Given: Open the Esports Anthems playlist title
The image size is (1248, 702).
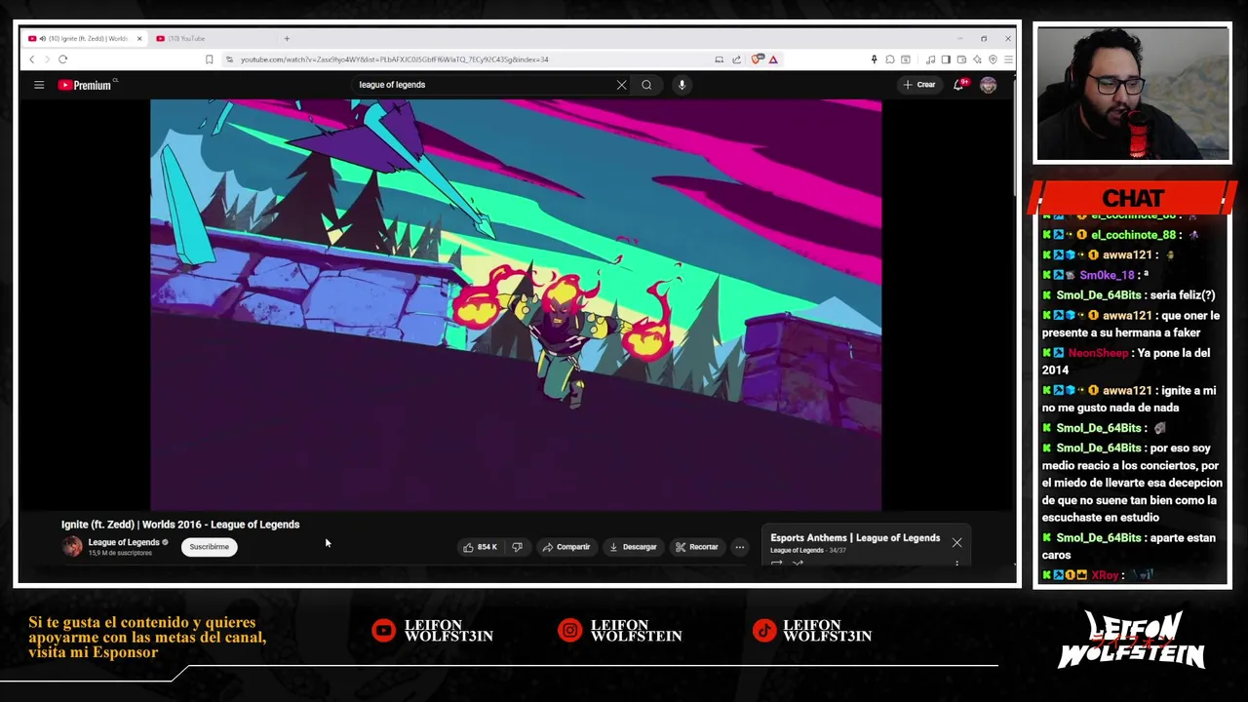Looking at the screenshot, I should tap(855, 538).
